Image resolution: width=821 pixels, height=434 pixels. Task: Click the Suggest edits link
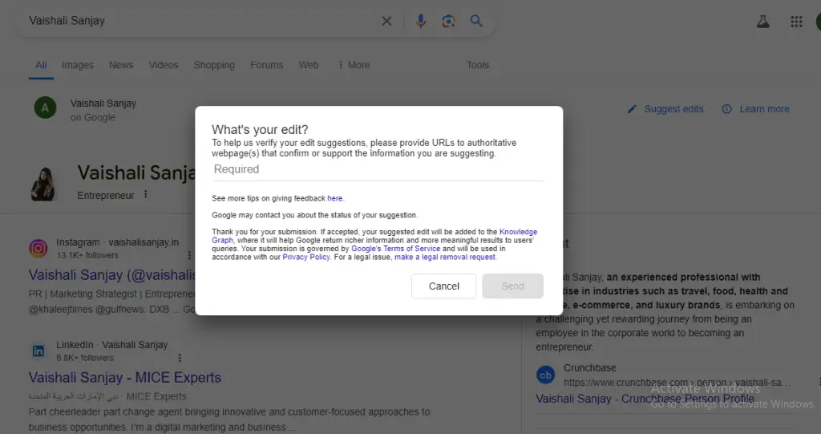point(673,109)
